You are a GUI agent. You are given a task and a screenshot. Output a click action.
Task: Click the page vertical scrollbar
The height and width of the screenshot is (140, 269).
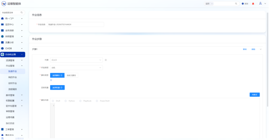pos(268,60)
